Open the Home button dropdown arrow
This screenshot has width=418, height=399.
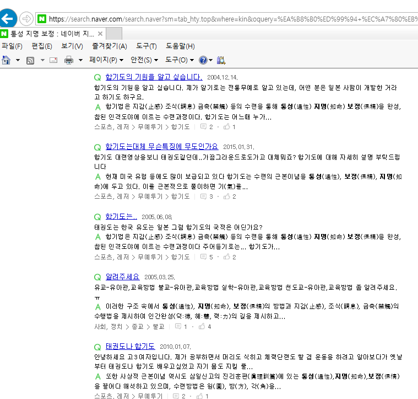(18, 60)
